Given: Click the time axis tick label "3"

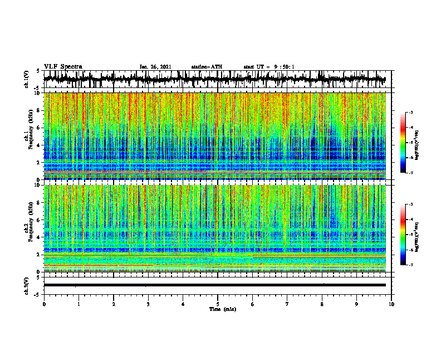Looking at the screenshot, I should click(148, 304).
